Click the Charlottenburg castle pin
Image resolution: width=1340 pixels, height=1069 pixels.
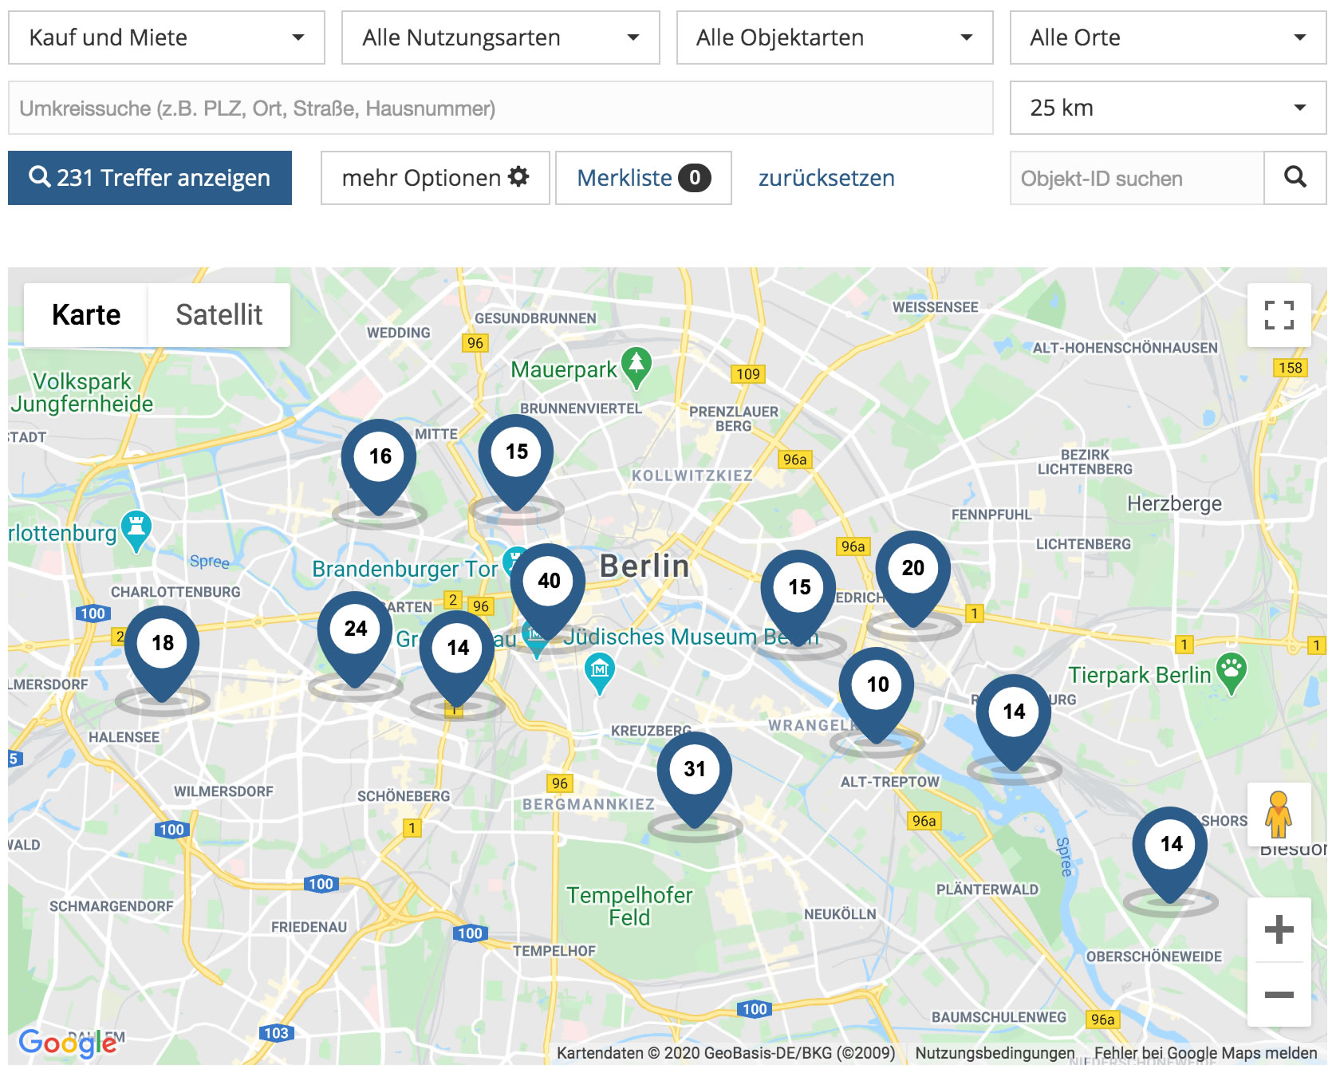(x=136, y=531)
